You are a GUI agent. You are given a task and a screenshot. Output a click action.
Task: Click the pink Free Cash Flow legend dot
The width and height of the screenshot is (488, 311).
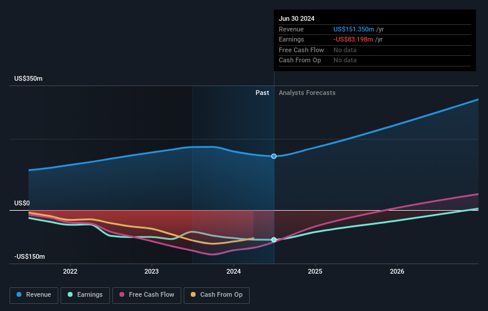pyautogui.click(x=122, y=294)
